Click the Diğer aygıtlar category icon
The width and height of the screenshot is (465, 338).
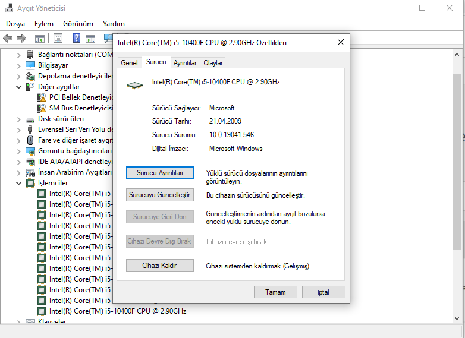coord(30,87)
